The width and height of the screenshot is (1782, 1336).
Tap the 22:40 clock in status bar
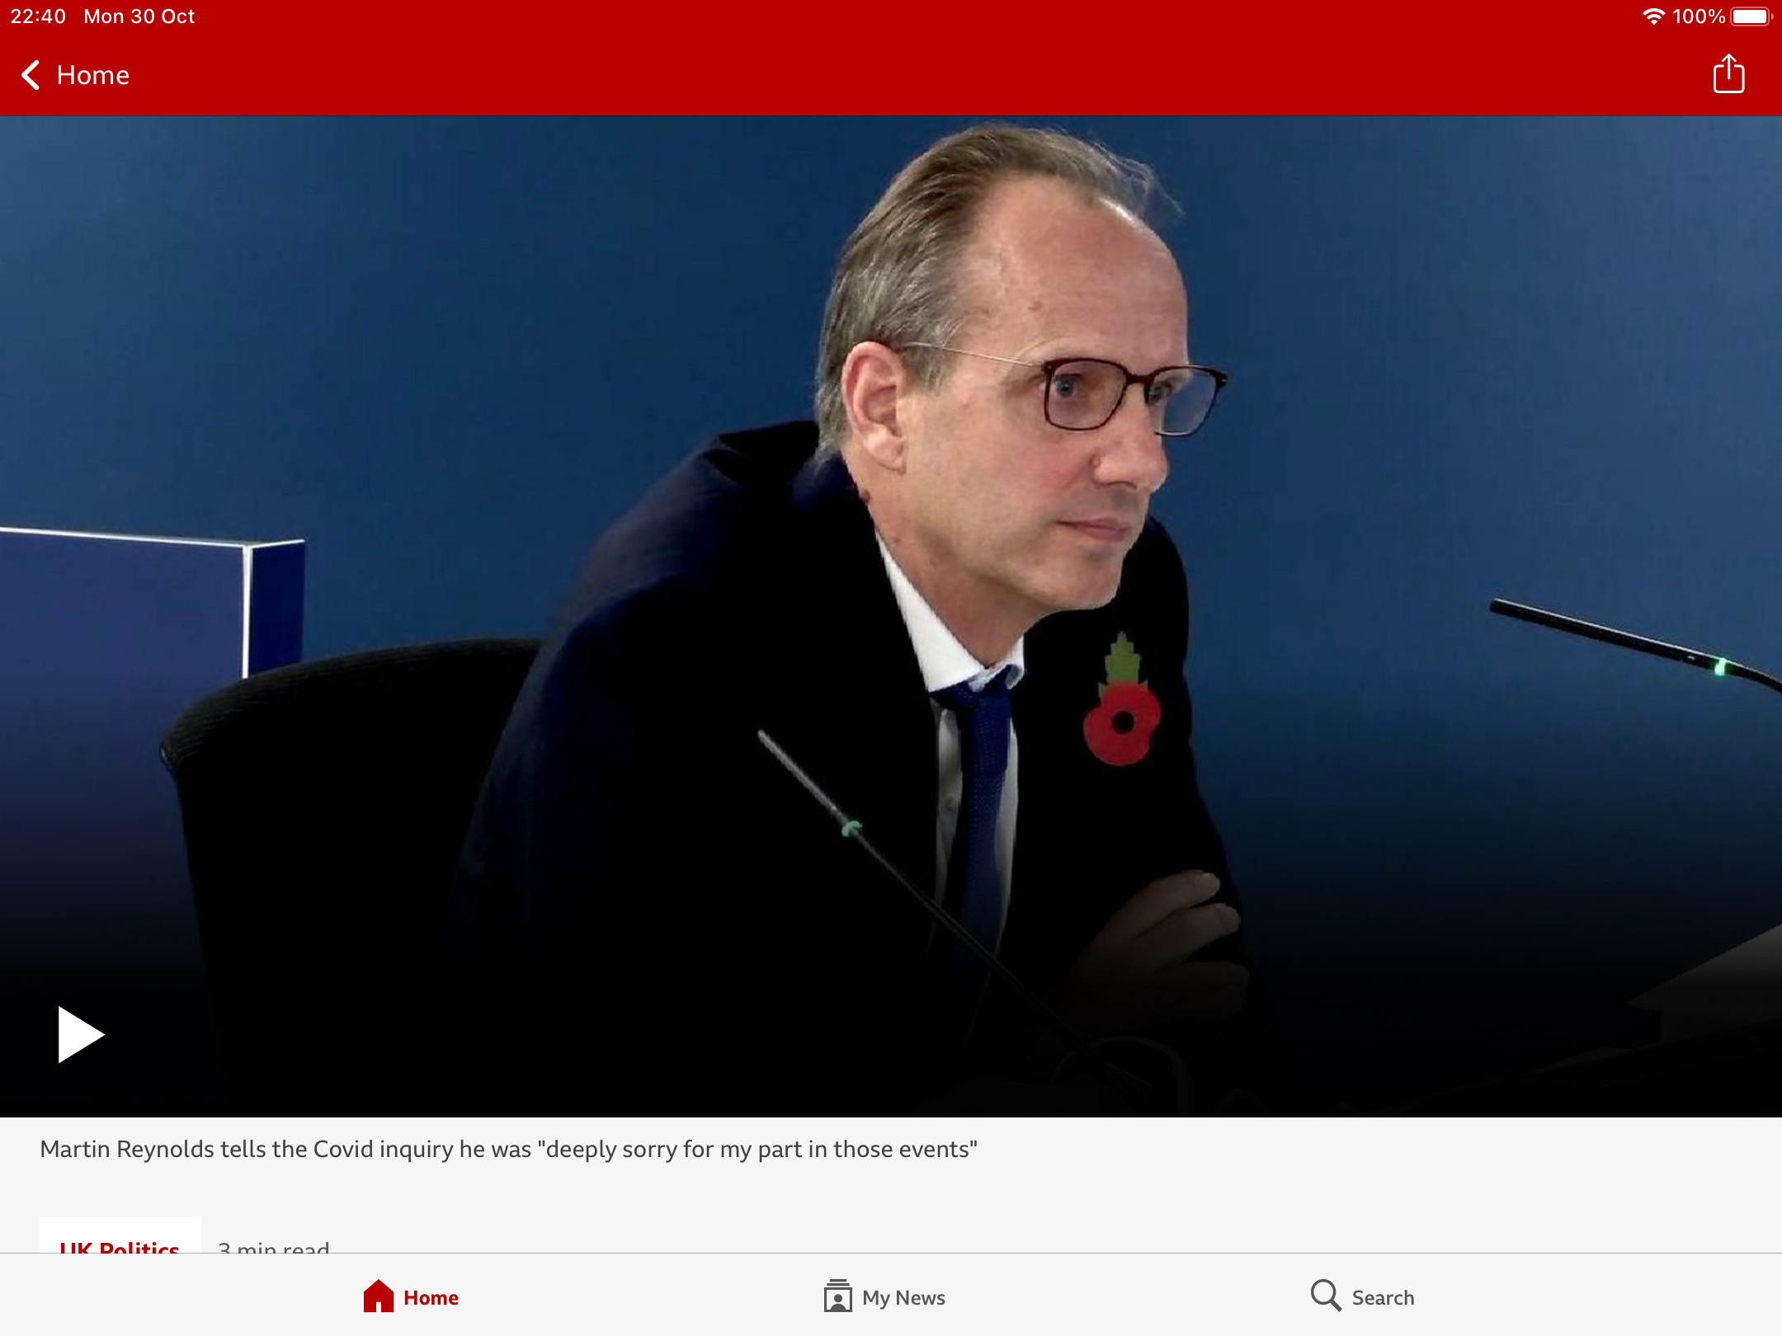tap(38, 16)
